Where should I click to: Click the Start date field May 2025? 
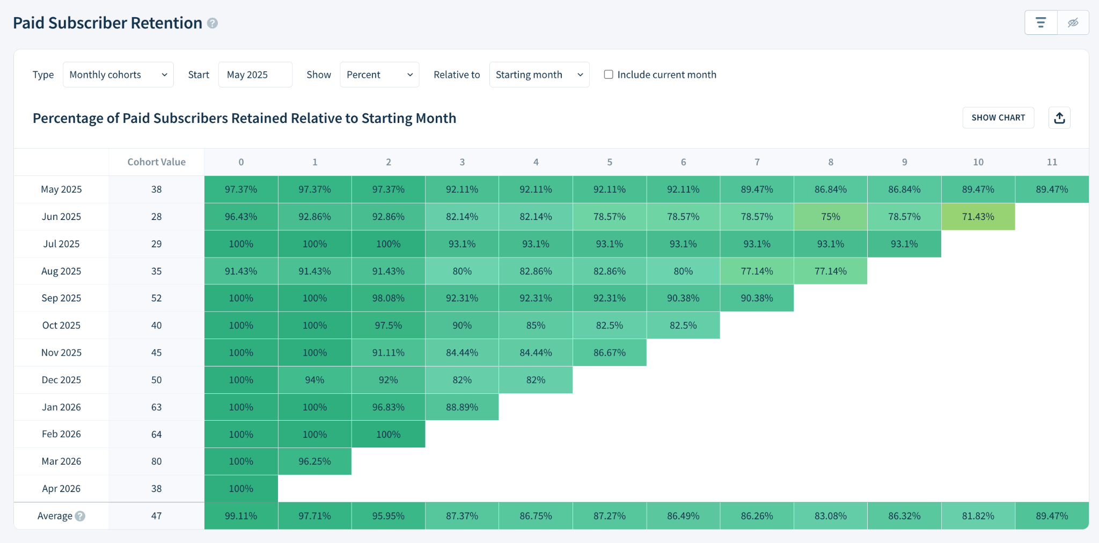click(x=255, y=75)
